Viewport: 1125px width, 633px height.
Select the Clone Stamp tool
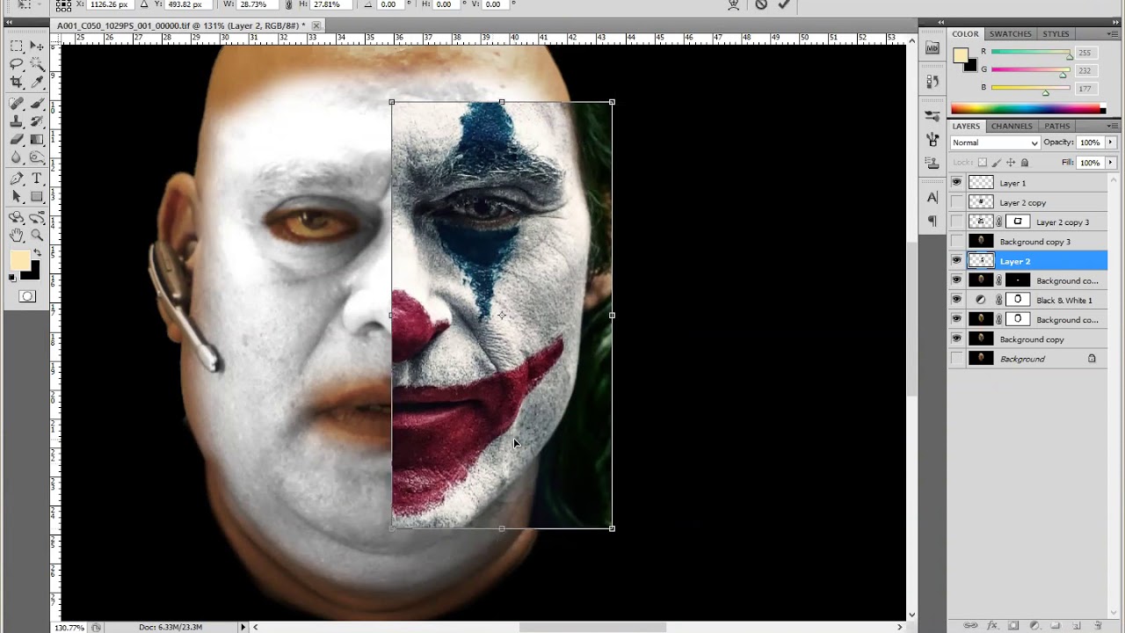point(17,121)
